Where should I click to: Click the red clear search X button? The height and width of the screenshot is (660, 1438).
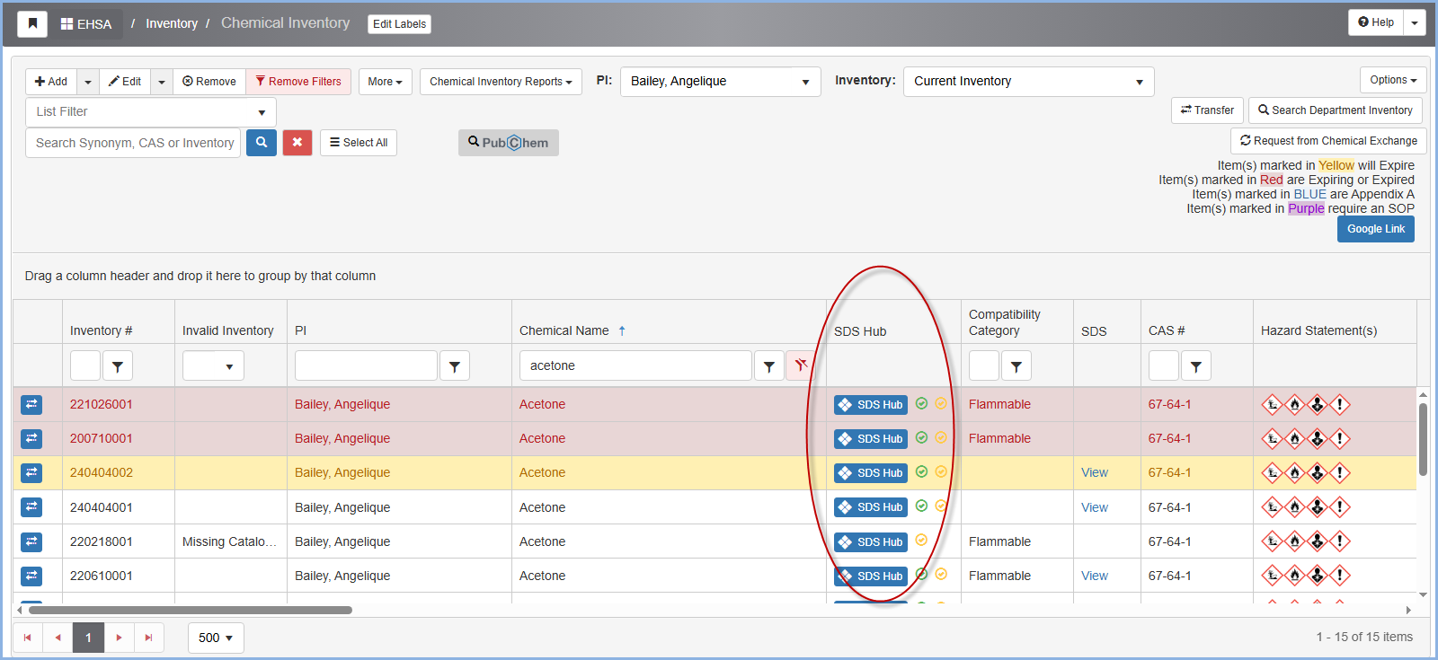click(297, 143)
